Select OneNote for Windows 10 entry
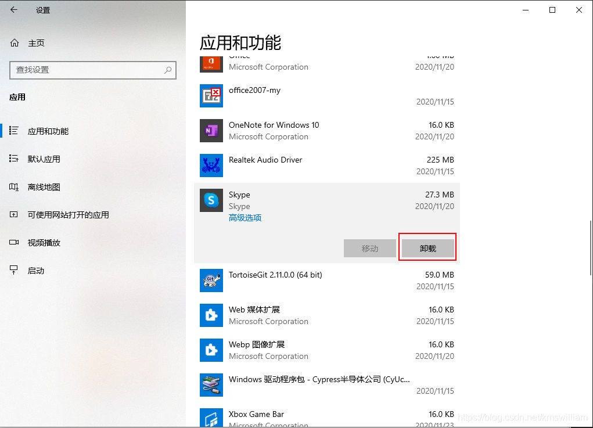The width and height of the screenshot is (593, 428). pos(274,125)
